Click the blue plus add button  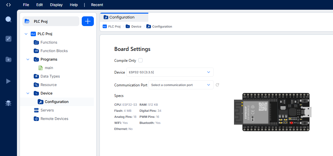click(88, 21)
